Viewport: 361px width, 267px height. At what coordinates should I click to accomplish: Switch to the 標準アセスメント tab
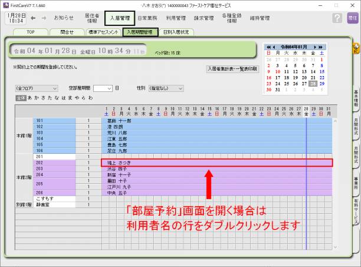(x=103, y=32)
